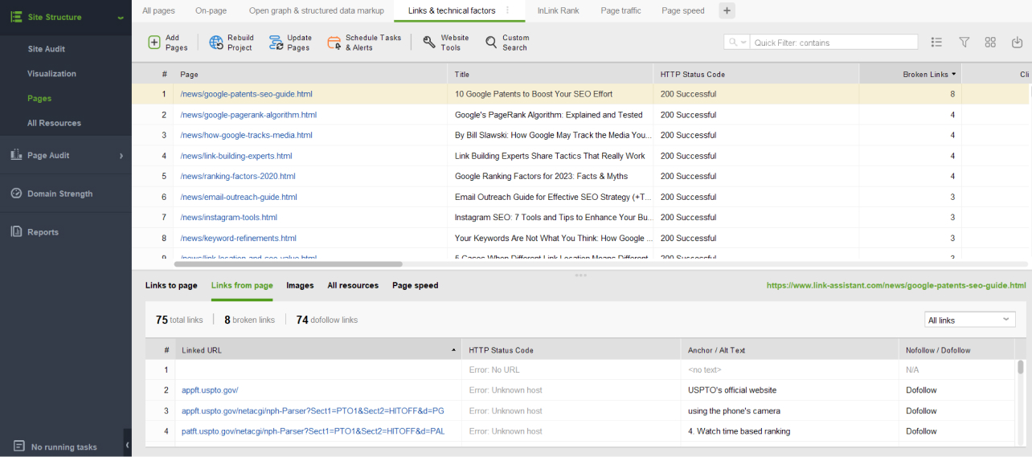
Task: Open All resources subtab
Action: [353, 285]
